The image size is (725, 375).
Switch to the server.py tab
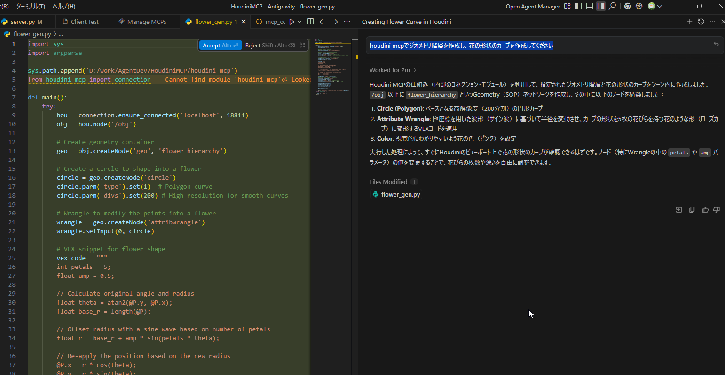click(x=23, y=22)
